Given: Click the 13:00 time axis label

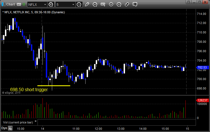Looking at the screenshot, I should [x=121, y=129].
